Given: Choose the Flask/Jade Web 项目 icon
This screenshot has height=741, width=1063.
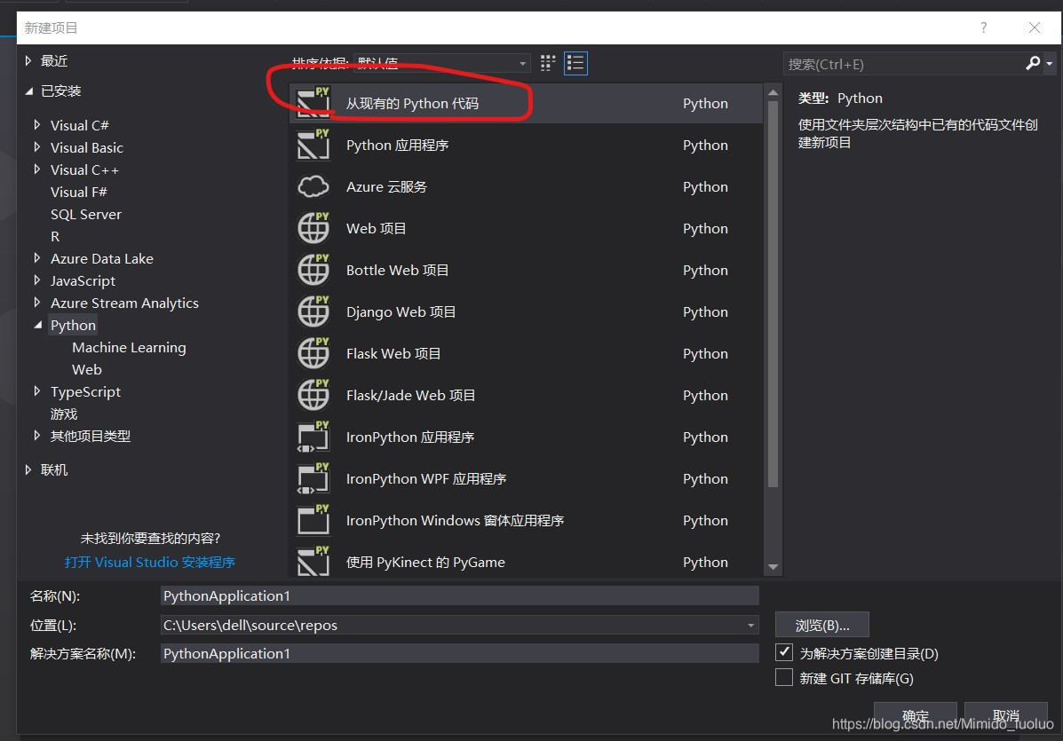Looking at the screenshot, I should (x=313, y=395).
